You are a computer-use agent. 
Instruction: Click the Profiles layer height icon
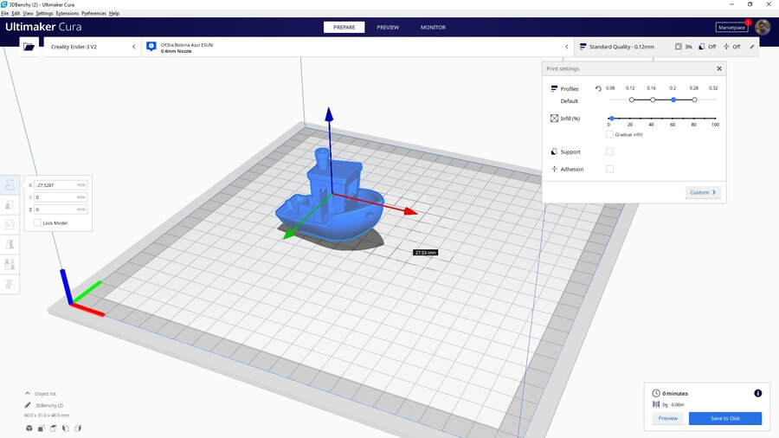tap(554, 88)
